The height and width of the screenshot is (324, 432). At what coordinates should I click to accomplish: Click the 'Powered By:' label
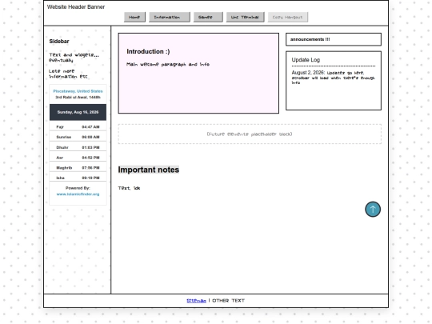coord(78,188)
